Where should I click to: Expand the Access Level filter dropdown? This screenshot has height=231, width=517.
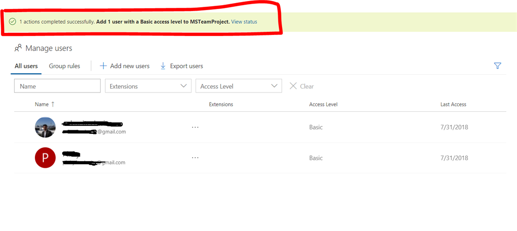(x=239, y=86)
